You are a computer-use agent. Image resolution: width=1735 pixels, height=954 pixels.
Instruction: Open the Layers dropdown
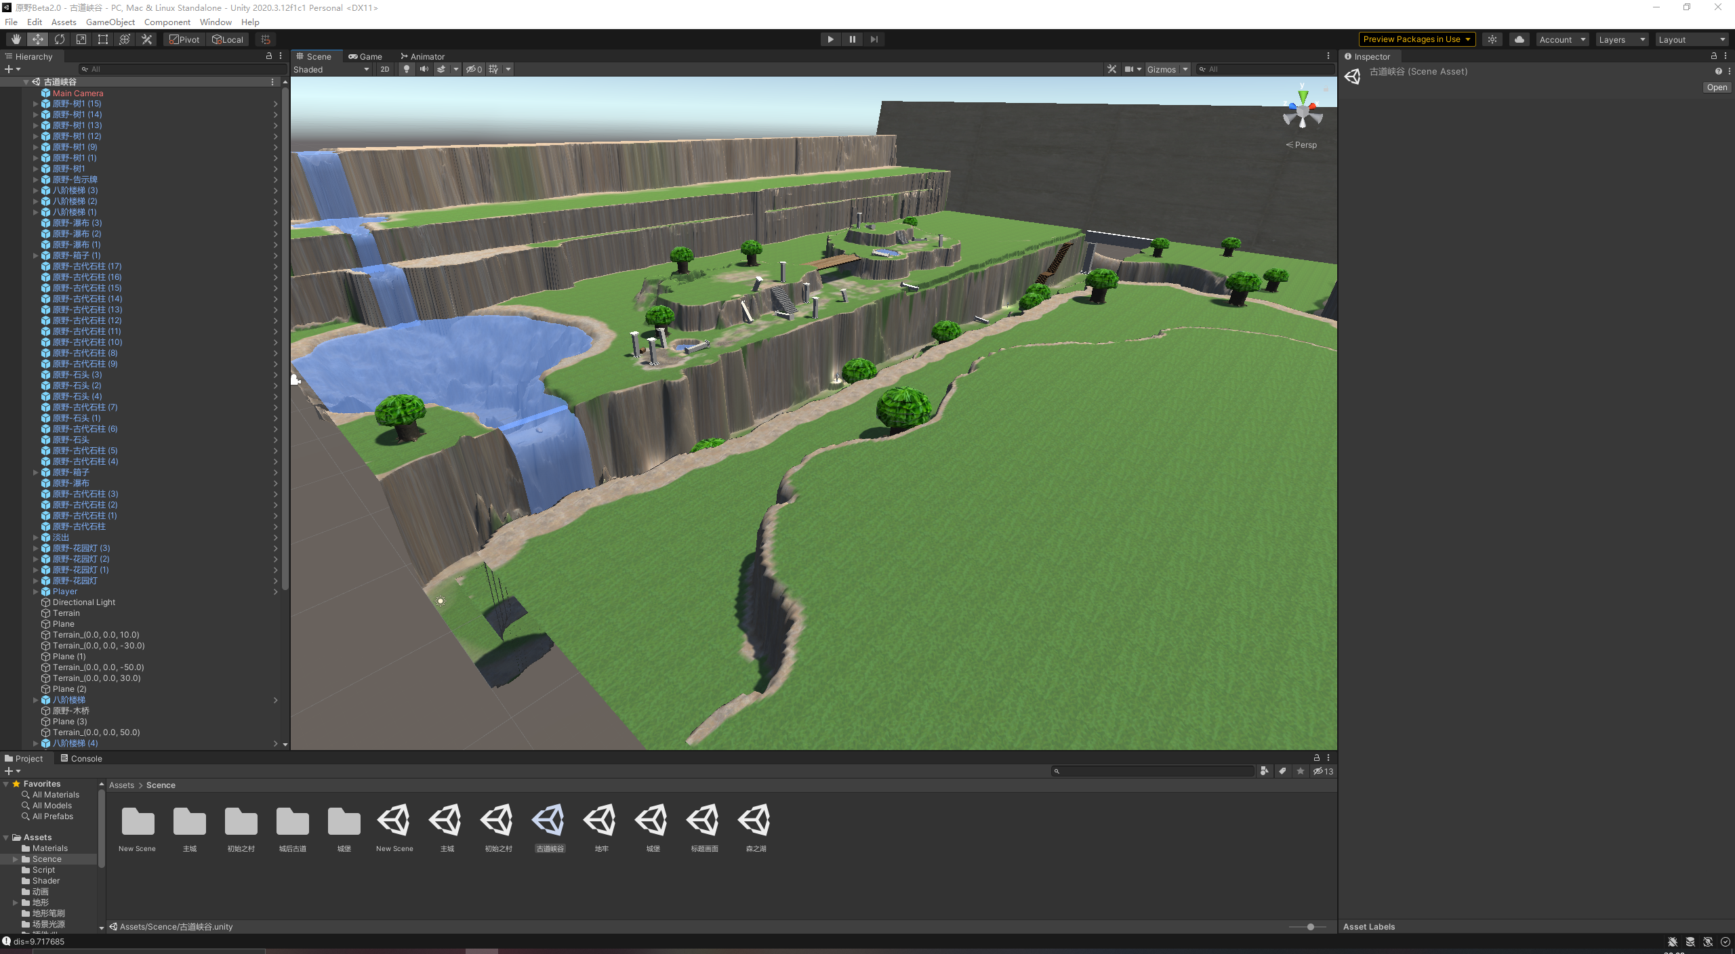[1621, 39]
